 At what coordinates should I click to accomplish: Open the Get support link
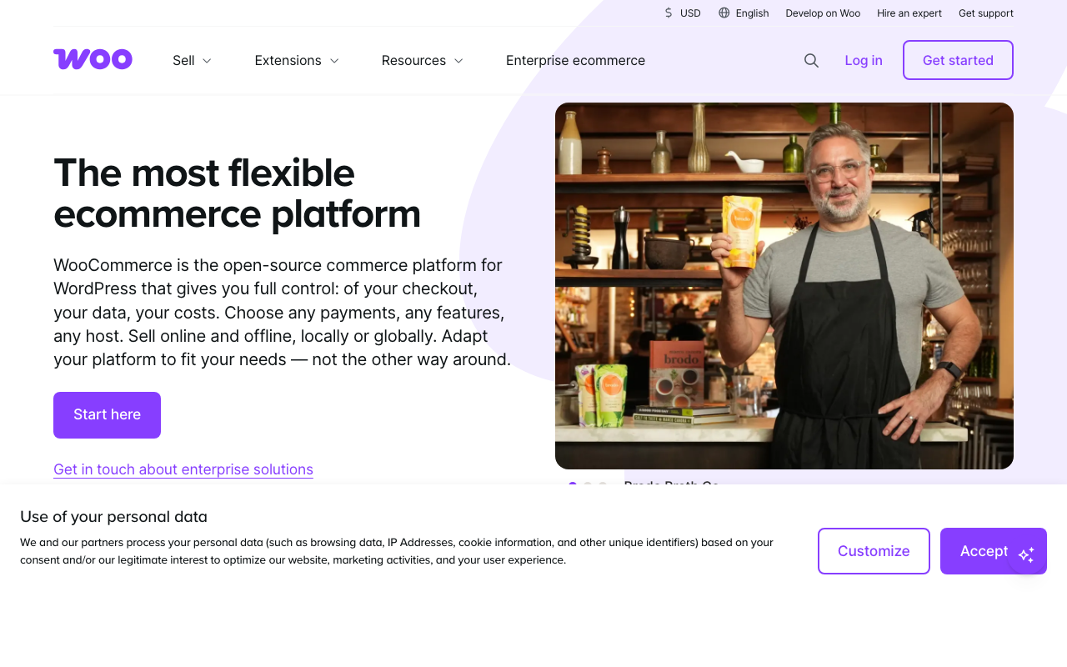(985, 13)
